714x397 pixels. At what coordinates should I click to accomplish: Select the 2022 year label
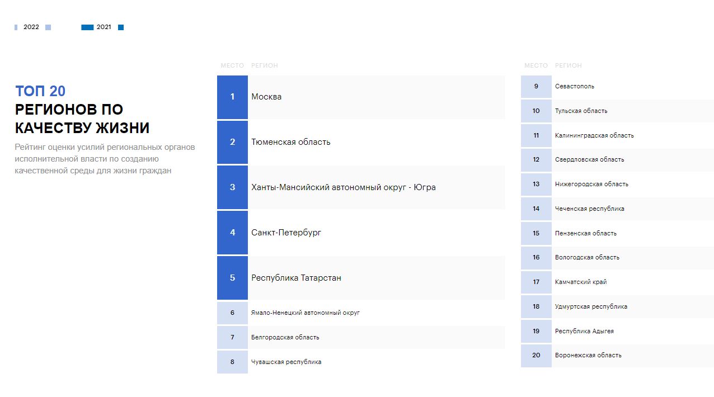point(31,27)
